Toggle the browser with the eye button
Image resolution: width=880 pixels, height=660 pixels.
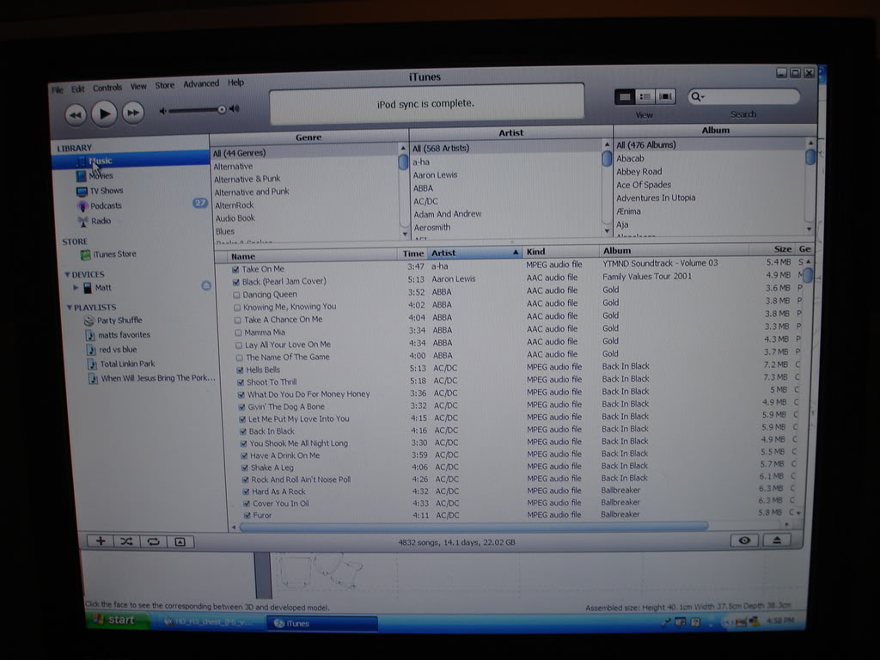click(x=745, y=541)
